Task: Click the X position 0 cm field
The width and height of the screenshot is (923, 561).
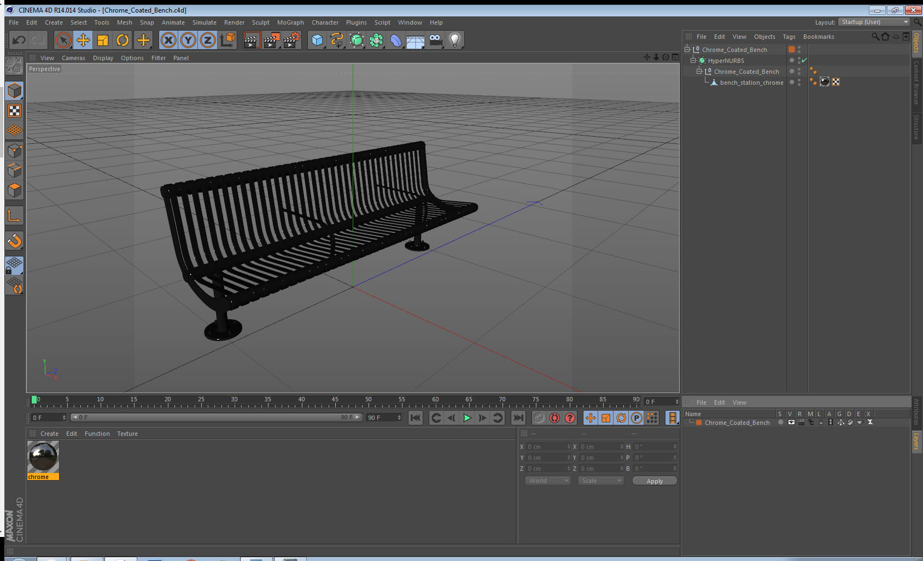Action: (547, 447)
